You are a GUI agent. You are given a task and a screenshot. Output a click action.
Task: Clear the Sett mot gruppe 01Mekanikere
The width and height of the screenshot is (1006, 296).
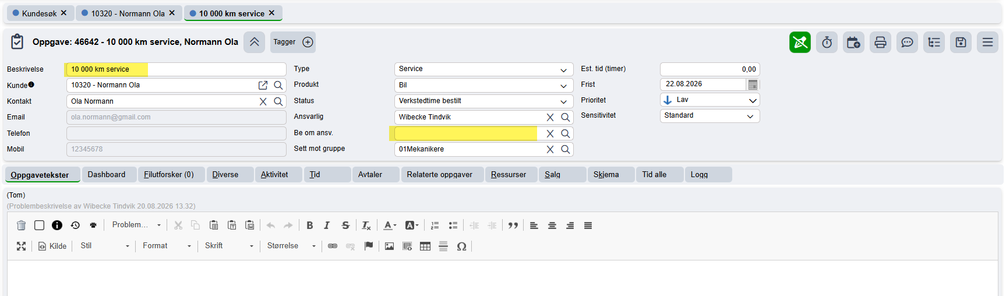550,149
